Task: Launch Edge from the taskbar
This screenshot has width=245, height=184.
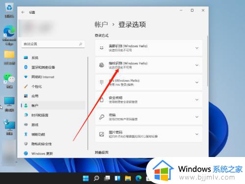Action: 139,178
